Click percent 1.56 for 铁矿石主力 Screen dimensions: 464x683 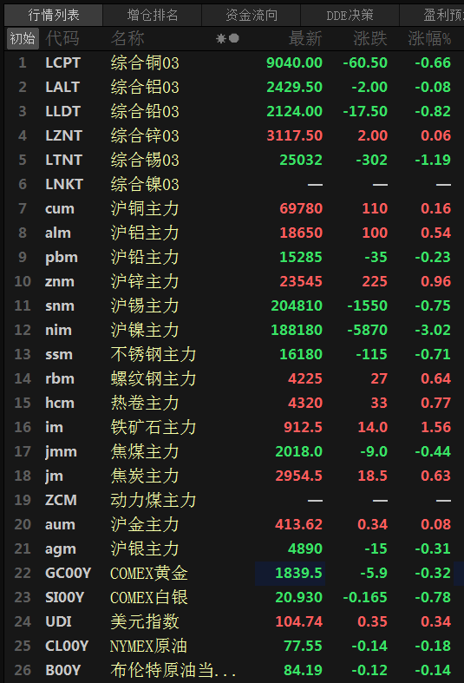[435, 427]
